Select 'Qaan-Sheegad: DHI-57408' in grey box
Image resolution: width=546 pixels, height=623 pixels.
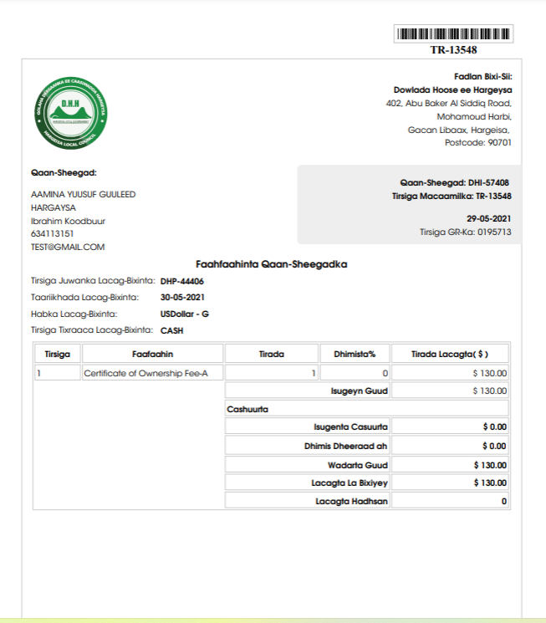click(454, 183)
